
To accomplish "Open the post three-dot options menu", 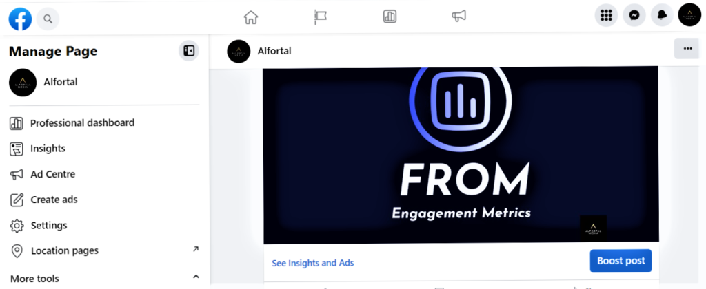I will tap(687, 49).
